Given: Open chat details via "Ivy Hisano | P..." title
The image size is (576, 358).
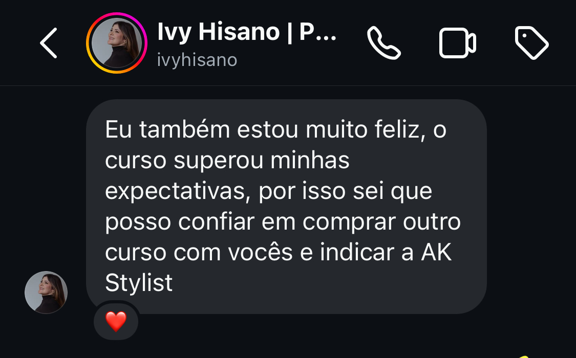Looking at the screenshot, I should pos(247,32).
